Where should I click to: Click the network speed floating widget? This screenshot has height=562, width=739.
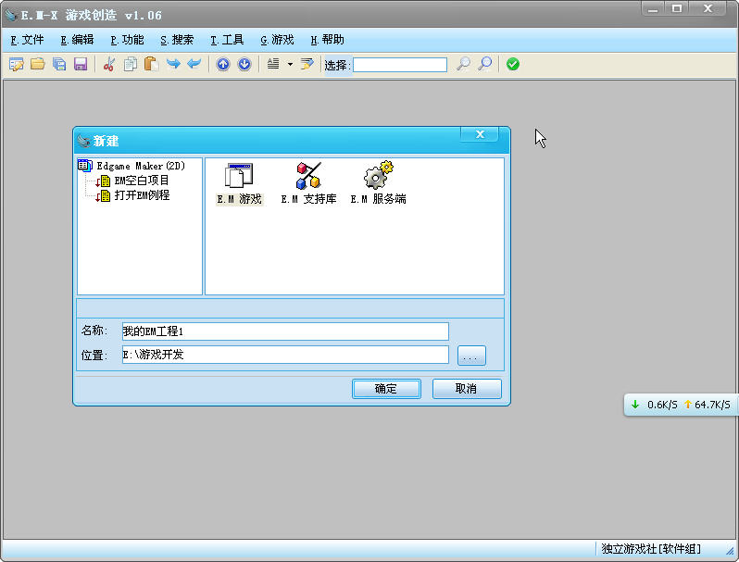pos(682,405)
